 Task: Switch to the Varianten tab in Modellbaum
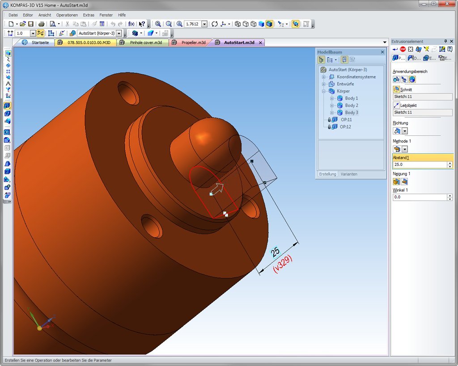(x=349, y=174)
